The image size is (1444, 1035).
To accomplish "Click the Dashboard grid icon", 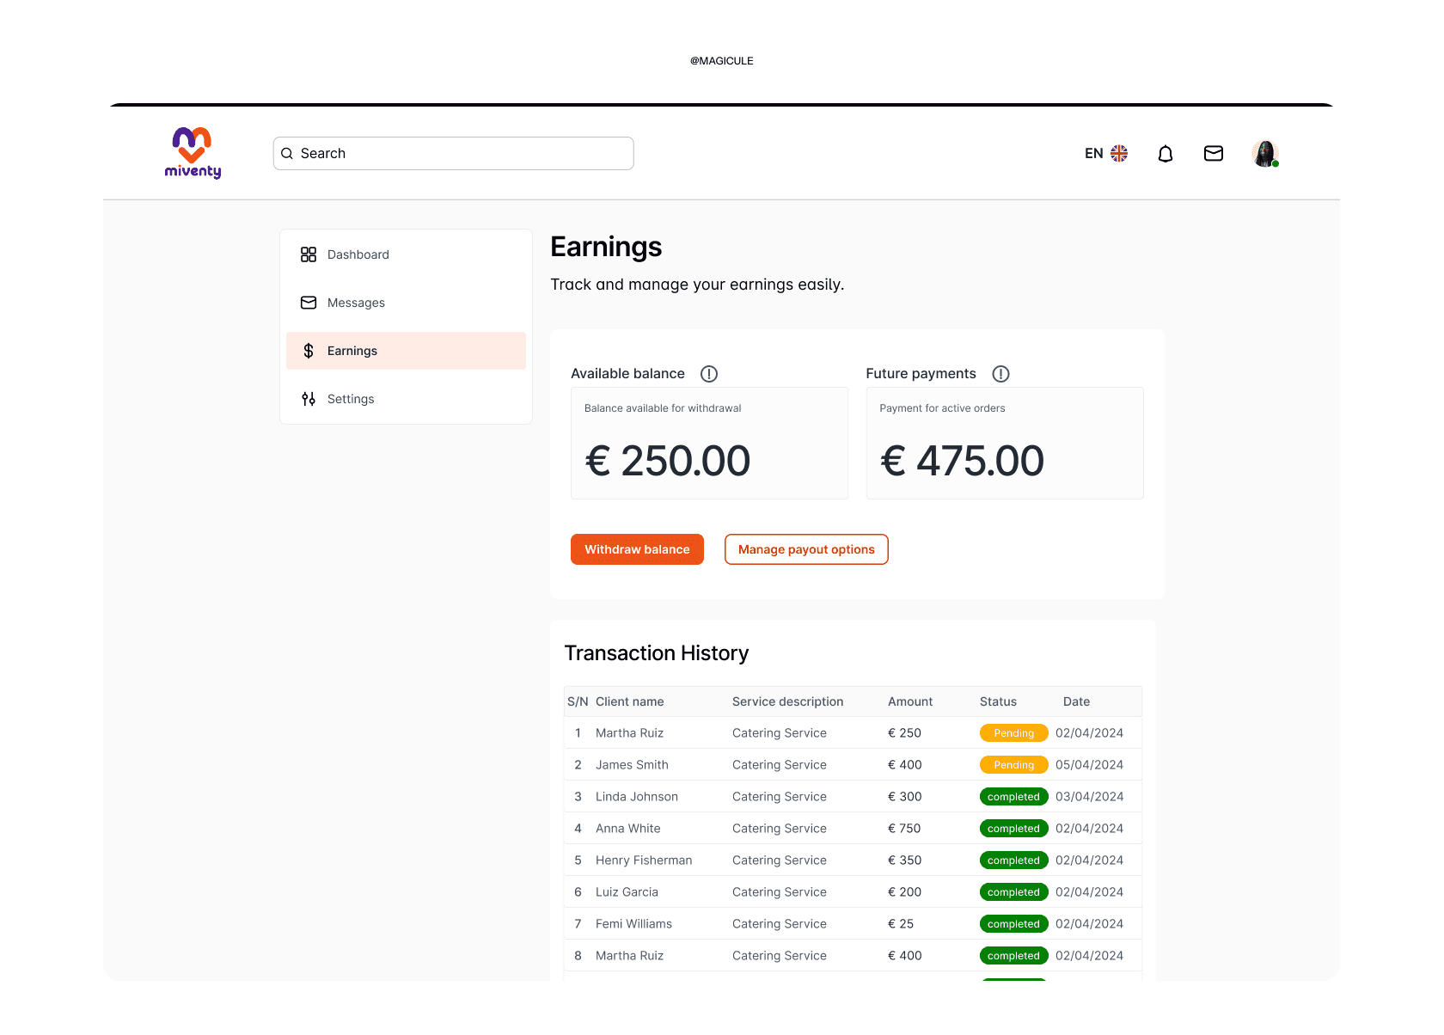I will click(309, 254).
